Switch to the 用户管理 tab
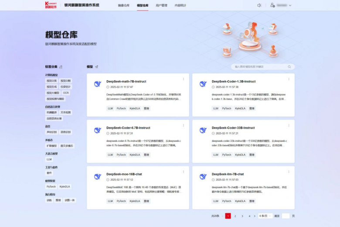The image size is (340, 227). (x=161, y=5)
